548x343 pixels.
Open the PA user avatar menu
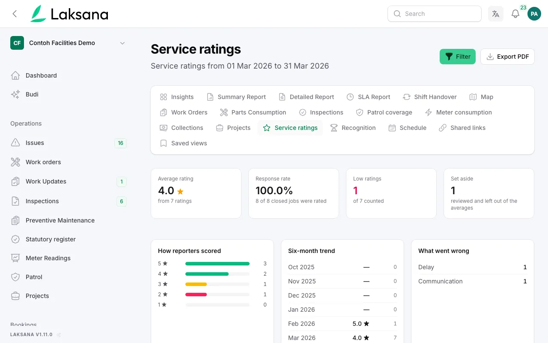click(x=534, y=14)
